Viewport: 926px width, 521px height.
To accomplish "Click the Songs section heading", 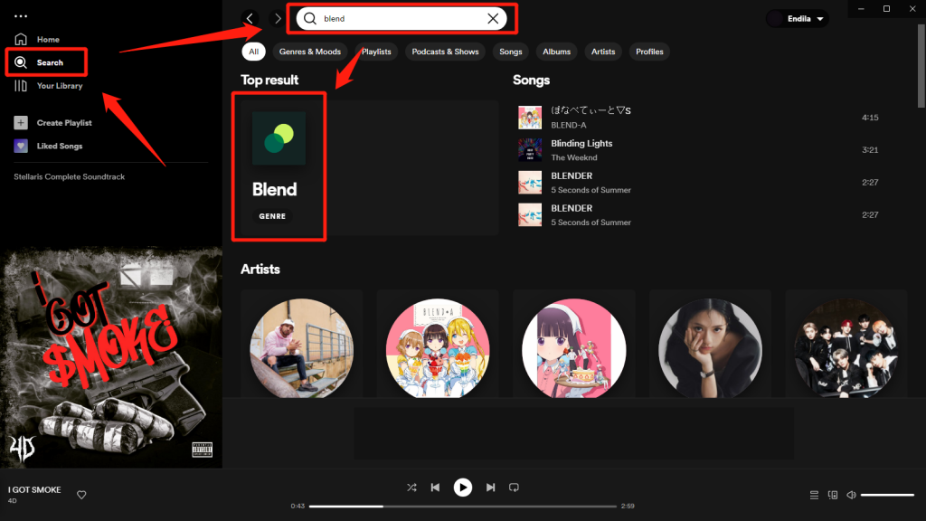I will (531, 81).
